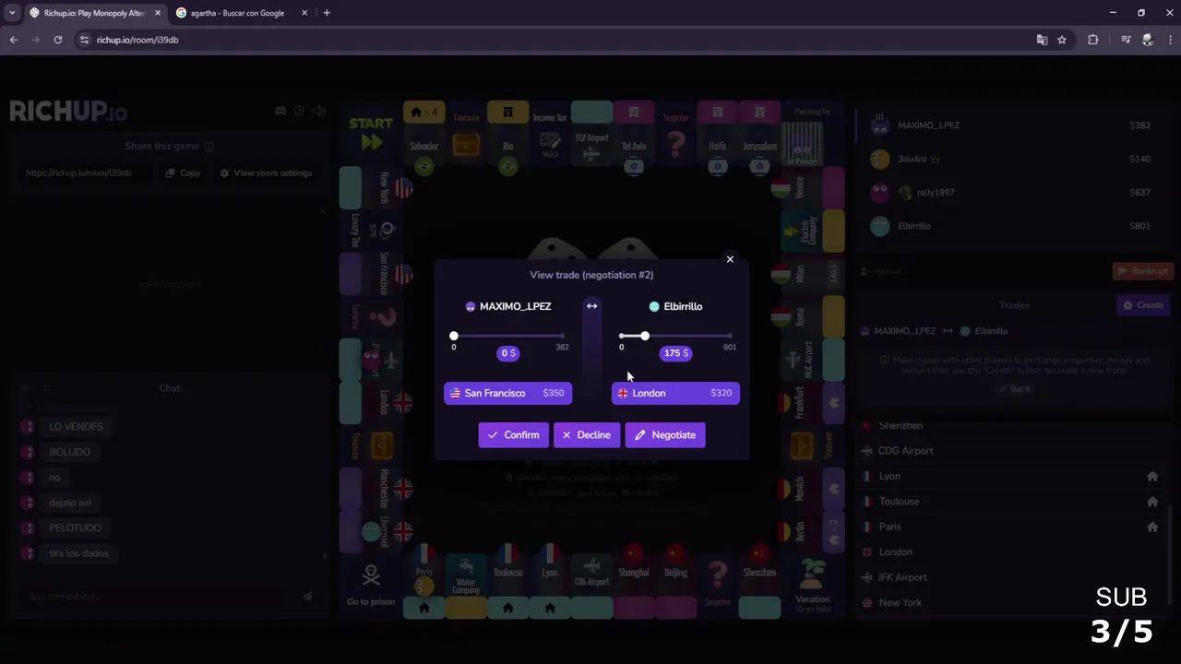Click the address bar URL
The width and height of the screenshot is (1181, 664).
click(x=137, y=40)
